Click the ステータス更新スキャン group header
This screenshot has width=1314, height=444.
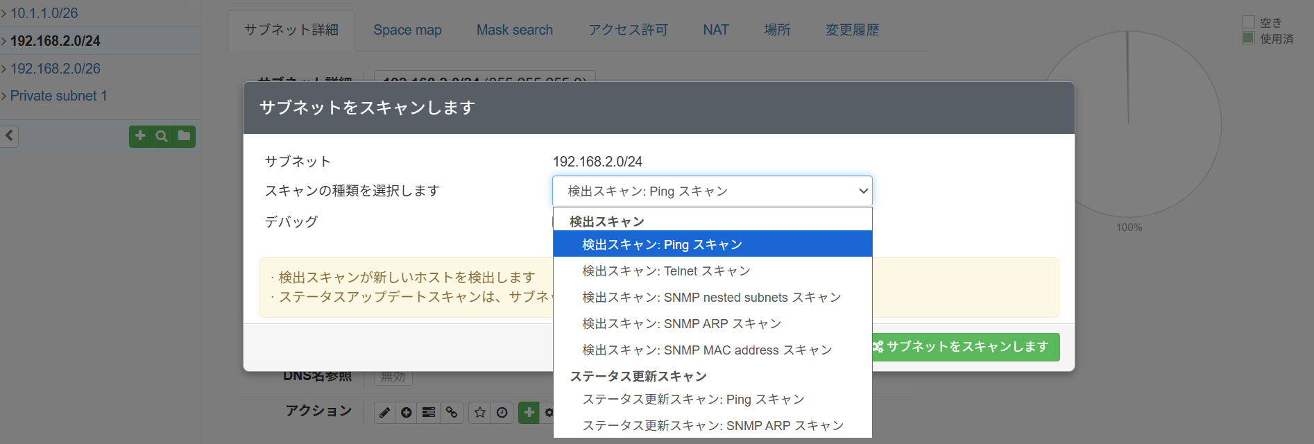coord(638,376)
